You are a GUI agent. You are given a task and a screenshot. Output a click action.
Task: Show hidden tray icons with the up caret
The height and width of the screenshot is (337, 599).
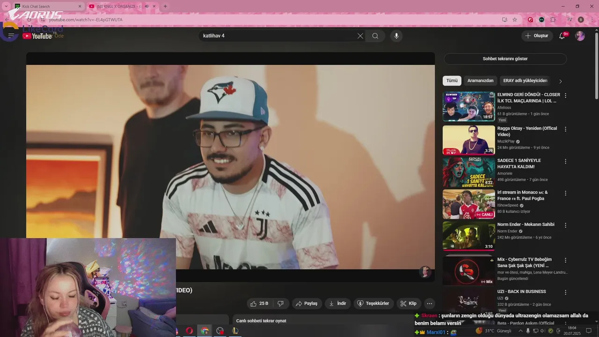(x=520, y=331)
